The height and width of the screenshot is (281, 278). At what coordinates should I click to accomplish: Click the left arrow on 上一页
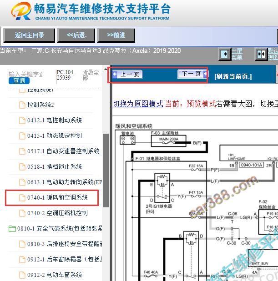click(115, 74)
